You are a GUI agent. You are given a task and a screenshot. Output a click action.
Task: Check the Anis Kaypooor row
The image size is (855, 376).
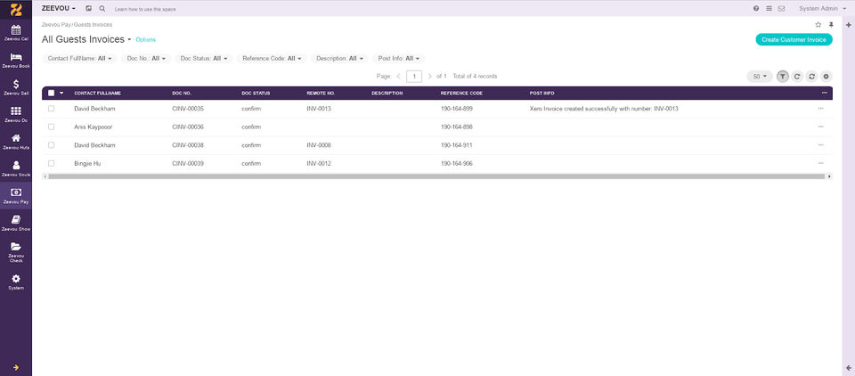tap(52, 127)
